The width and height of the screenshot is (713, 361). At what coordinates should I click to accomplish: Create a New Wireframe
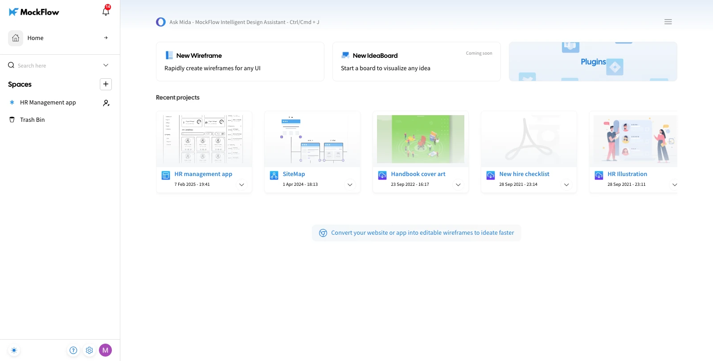coord(240,61)
